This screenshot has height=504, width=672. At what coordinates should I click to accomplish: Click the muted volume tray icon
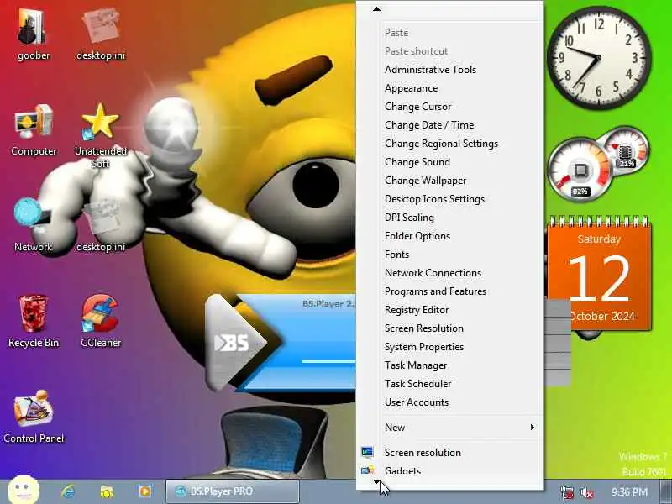(x=586, y=492)
